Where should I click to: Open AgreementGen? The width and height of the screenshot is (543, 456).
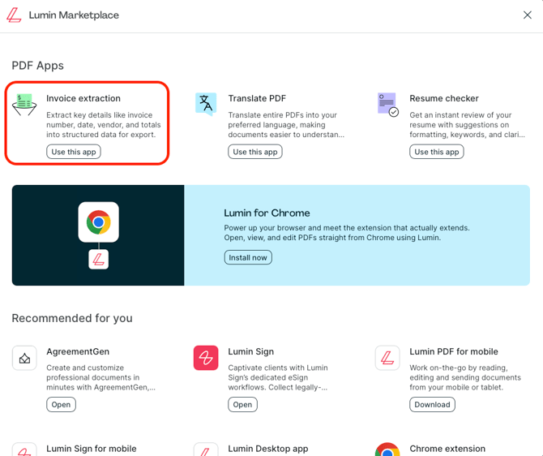(61, 405)
